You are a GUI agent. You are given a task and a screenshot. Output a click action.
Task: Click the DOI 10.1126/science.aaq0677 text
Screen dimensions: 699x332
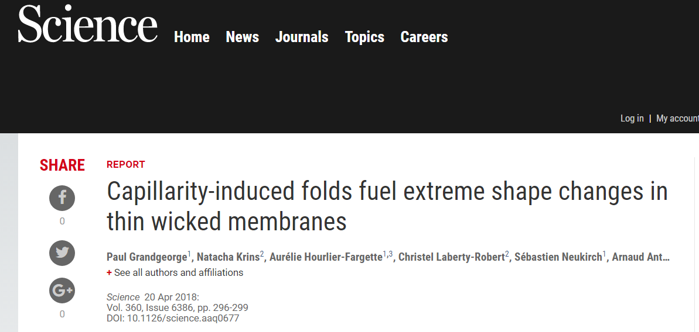pos(173,318)
